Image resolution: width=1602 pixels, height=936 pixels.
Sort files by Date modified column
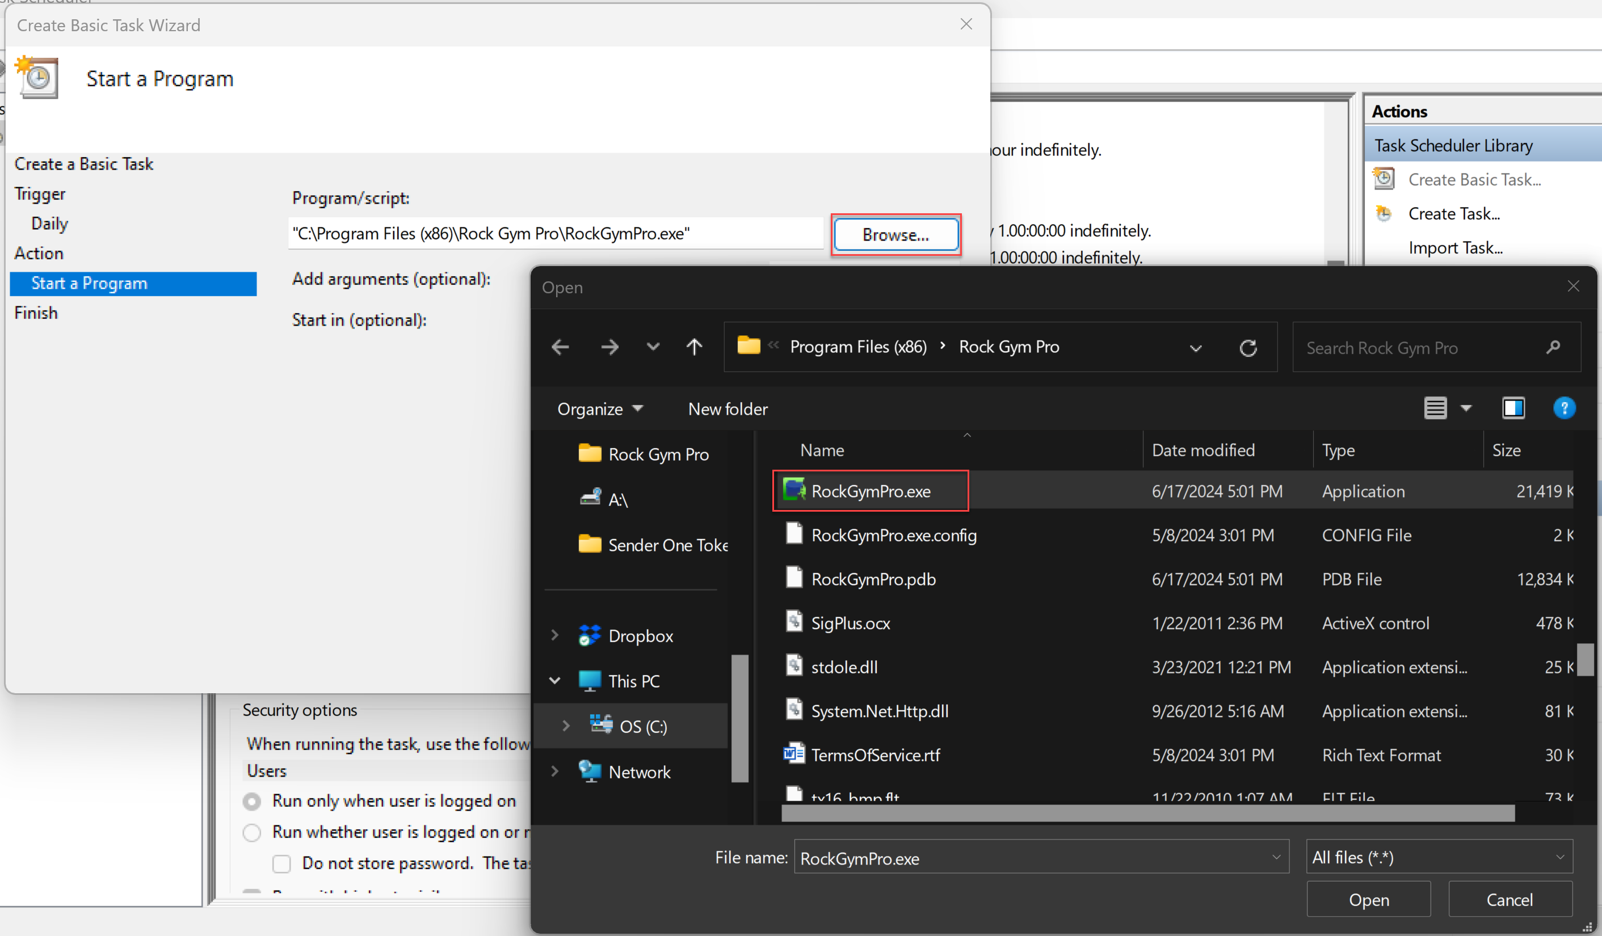(1202, 450)
